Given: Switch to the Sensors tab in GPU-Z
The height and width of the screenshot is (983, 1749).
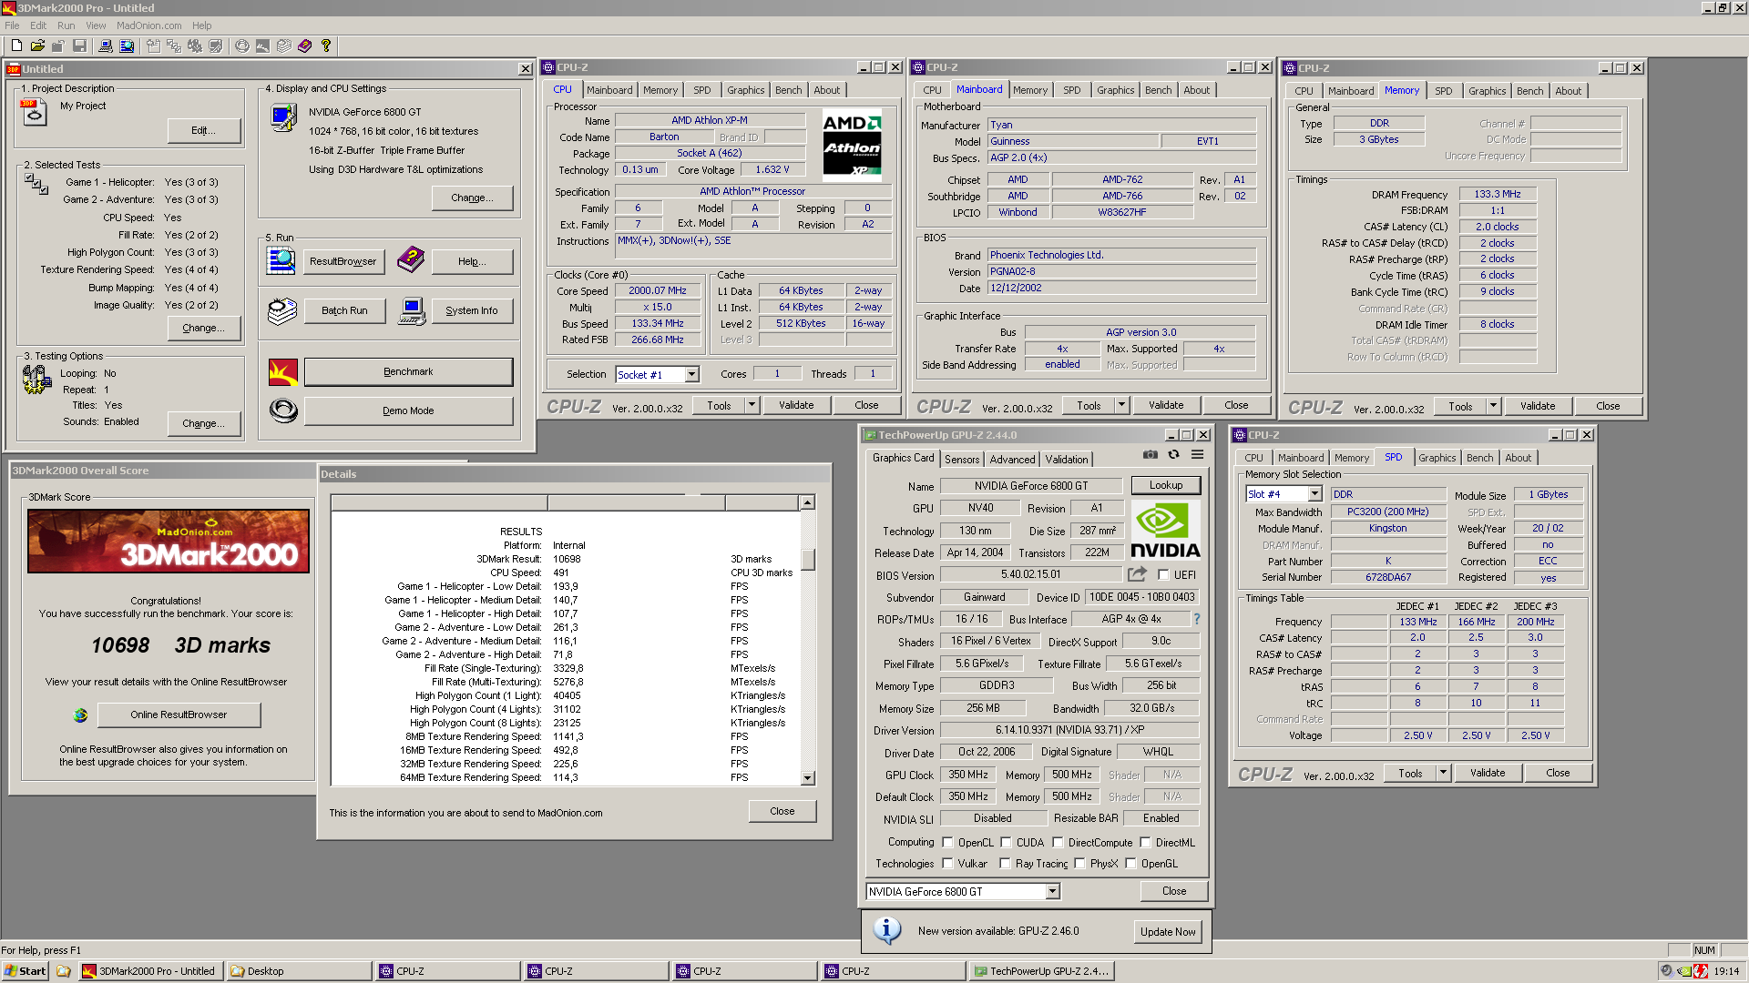Looking at the screenshot, I should click(962, 460).
